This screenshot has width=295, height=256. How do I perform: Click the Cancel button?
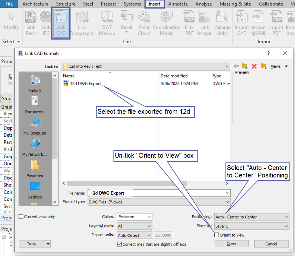tap(271, 244)
